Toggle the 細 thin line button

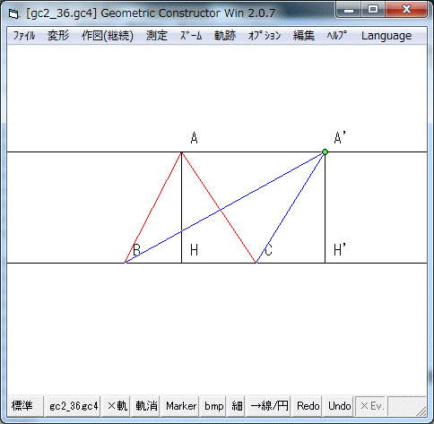tap(237, 406)
